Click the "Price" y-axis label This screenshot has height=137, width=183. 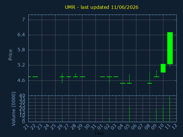10,55
